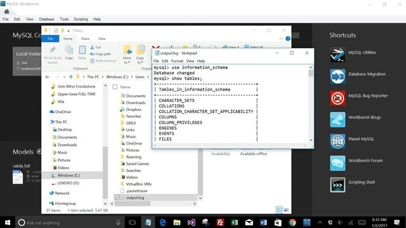Open Workbench Scripting menu
406x228 pixels.
click(81, 19)
